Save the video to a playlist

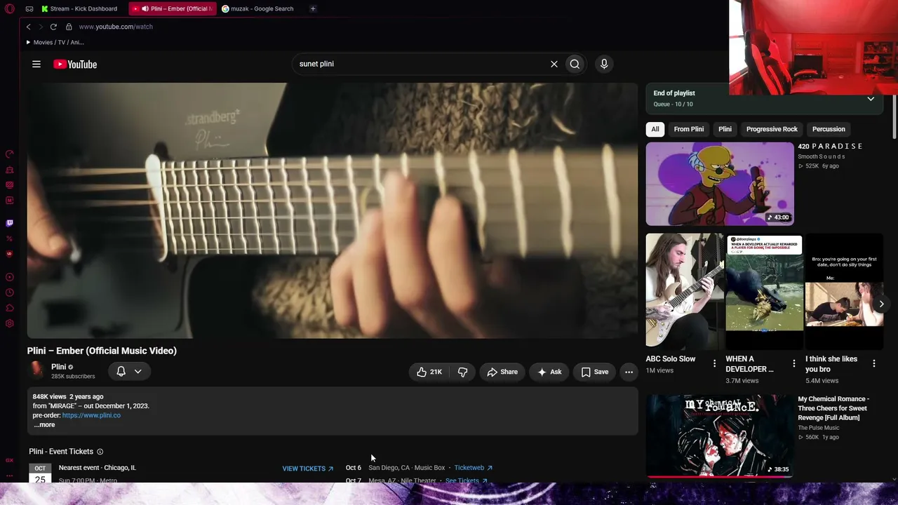coord(594,372)
